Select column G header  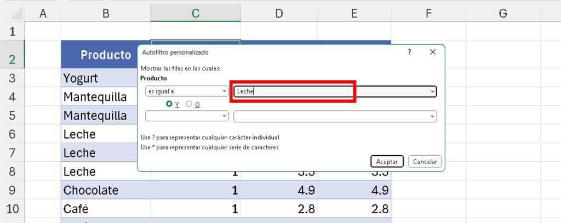click(502, 13)
